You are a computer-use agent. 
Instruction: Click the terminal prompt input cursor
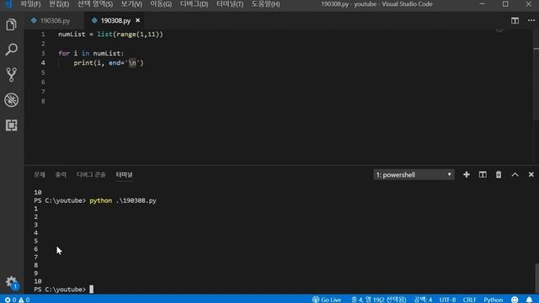(91, 290)
